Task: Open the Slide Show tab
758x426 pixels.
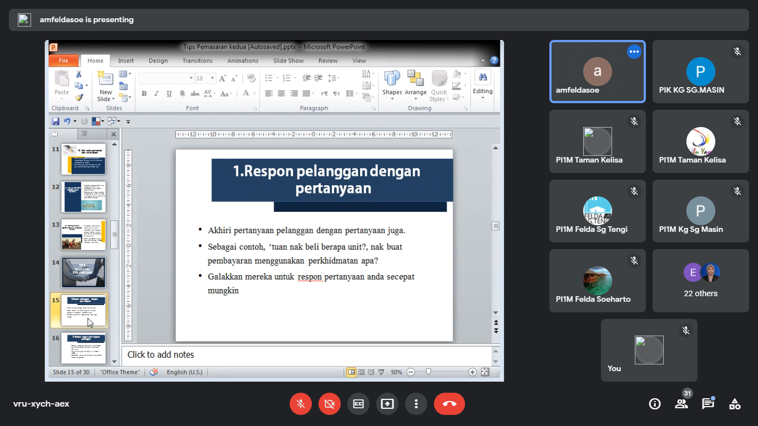Action: coord(288,61)
